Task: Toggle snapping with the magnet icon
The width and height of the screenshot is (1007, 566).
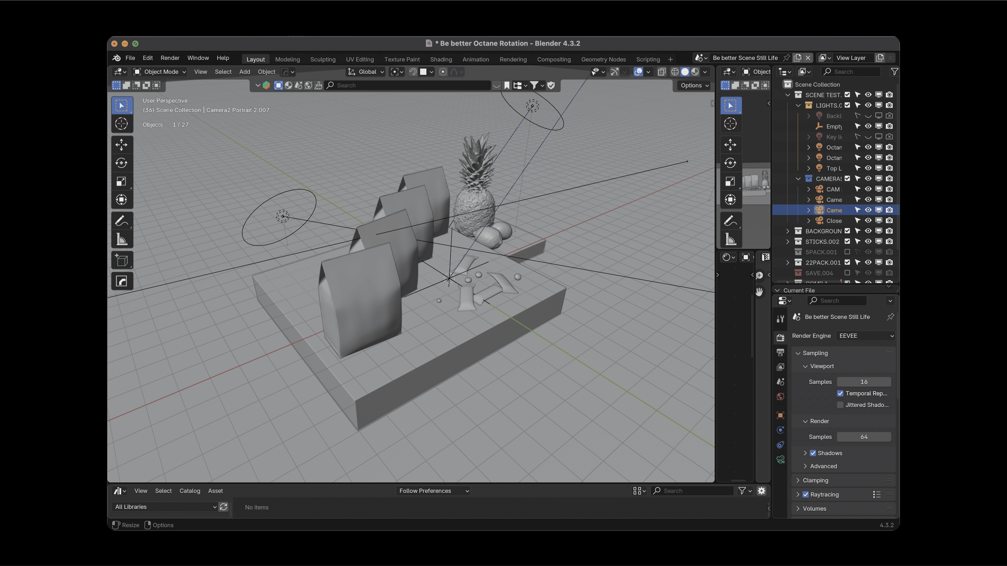Action: point(413,72)
